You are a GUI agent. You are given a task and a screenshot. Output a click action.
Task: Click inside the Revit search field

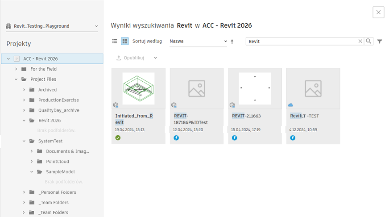[301, 41]
